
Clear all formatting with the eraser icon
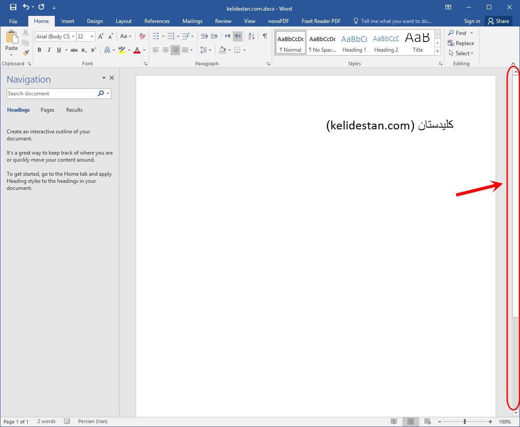coord(142,36)
